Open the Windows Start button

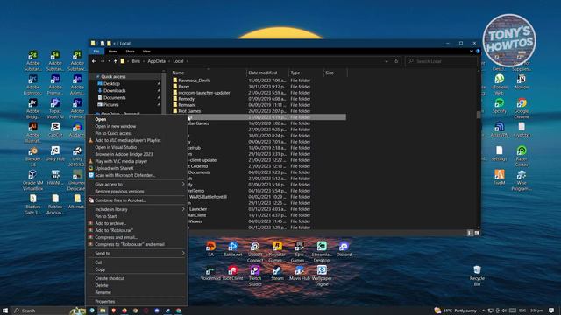[x=5, y=311]
